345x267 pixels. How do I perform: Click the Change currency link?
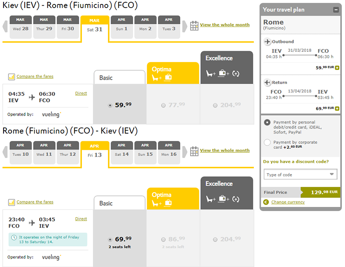[288, 202]
